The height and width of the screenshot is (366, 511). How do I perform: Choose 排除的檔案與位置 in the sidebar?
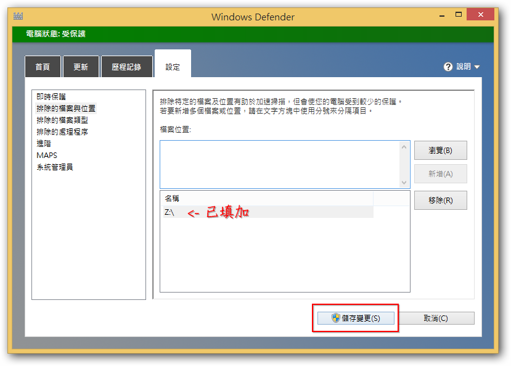[x=66, y=109]
